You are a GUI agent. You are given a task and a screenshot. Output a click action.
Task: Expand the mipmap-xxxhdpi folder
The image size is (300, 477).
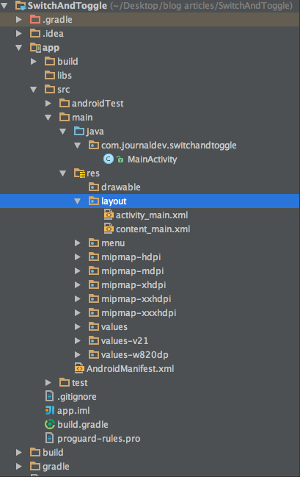pyautogui.click(x=78, y=312)
